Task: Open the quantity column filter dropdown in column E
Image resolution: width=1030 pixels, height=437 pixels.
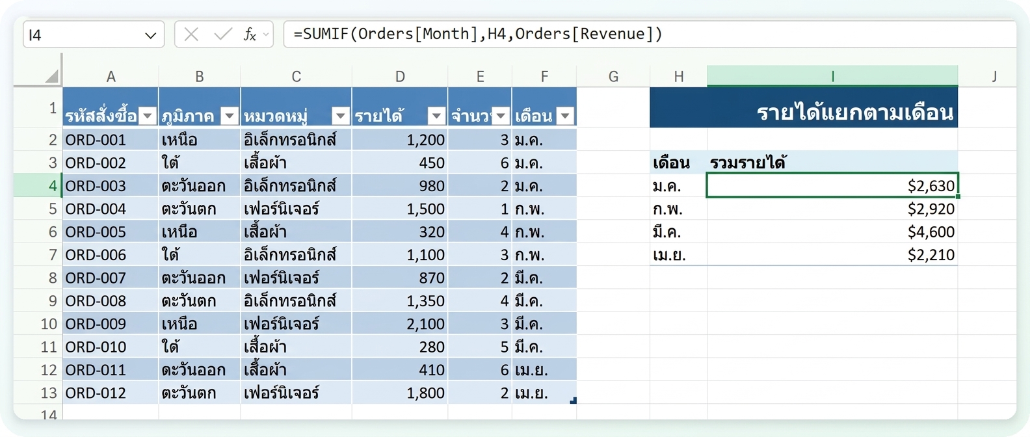Action: point(501,116)
